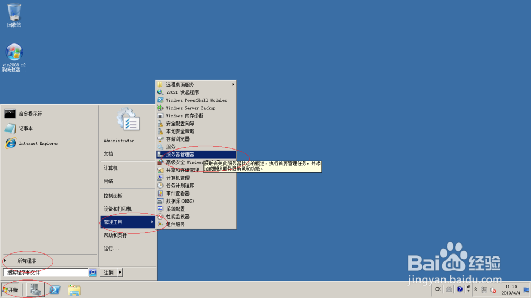531x298 pixels.
Task: Open 存储浏览器
Action: click(x=196, y=139)
